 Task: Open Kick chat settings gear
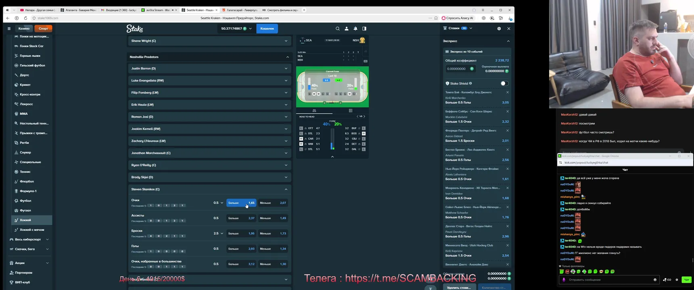pos(677,280)
